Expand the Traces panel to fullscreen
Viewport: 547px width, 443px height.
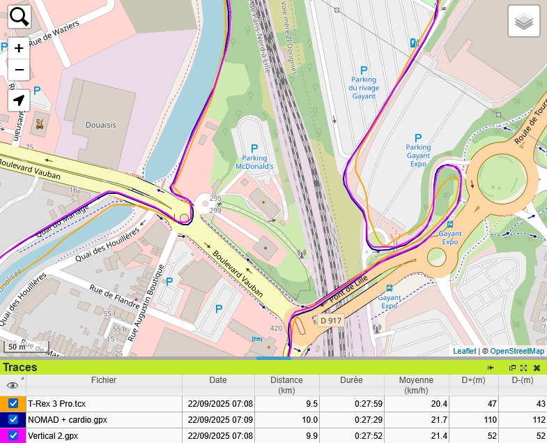pos(523,368)
